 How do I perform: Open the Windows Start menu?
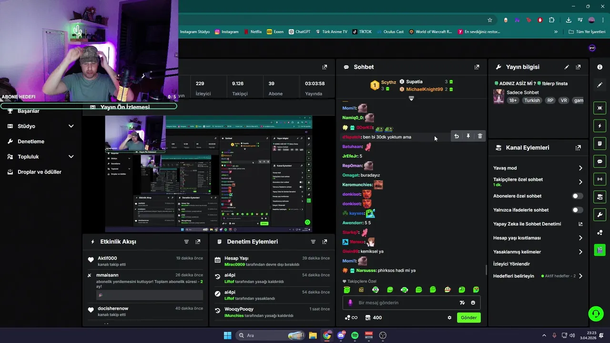[x=227, y=335]
